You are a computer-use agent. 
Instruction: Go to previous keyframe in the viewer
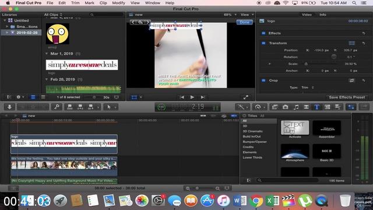[133, 22]
